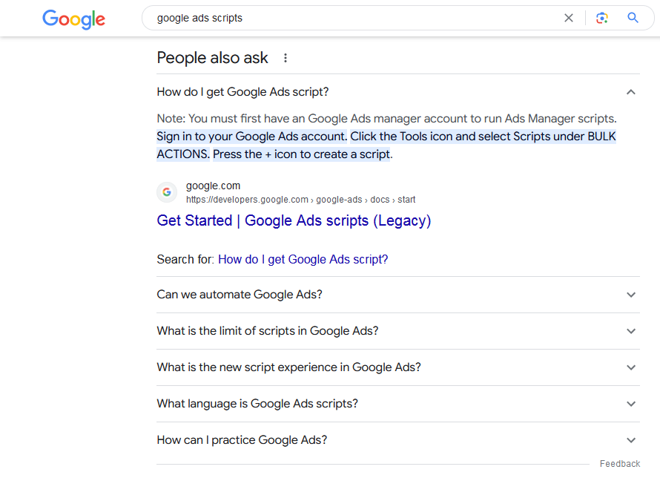Click the 'google.com' source name
This screenshot has height=478, width=660.
click(x=213, y=186)
